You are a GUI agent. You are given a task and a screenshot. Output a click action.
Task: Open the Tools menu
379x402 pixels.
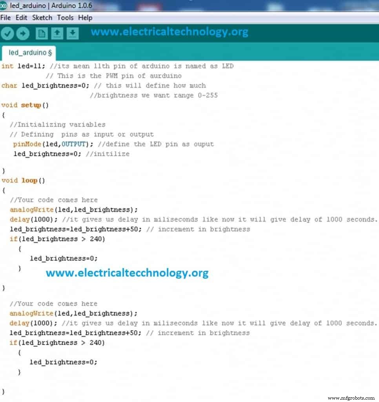tap(65, 18)
